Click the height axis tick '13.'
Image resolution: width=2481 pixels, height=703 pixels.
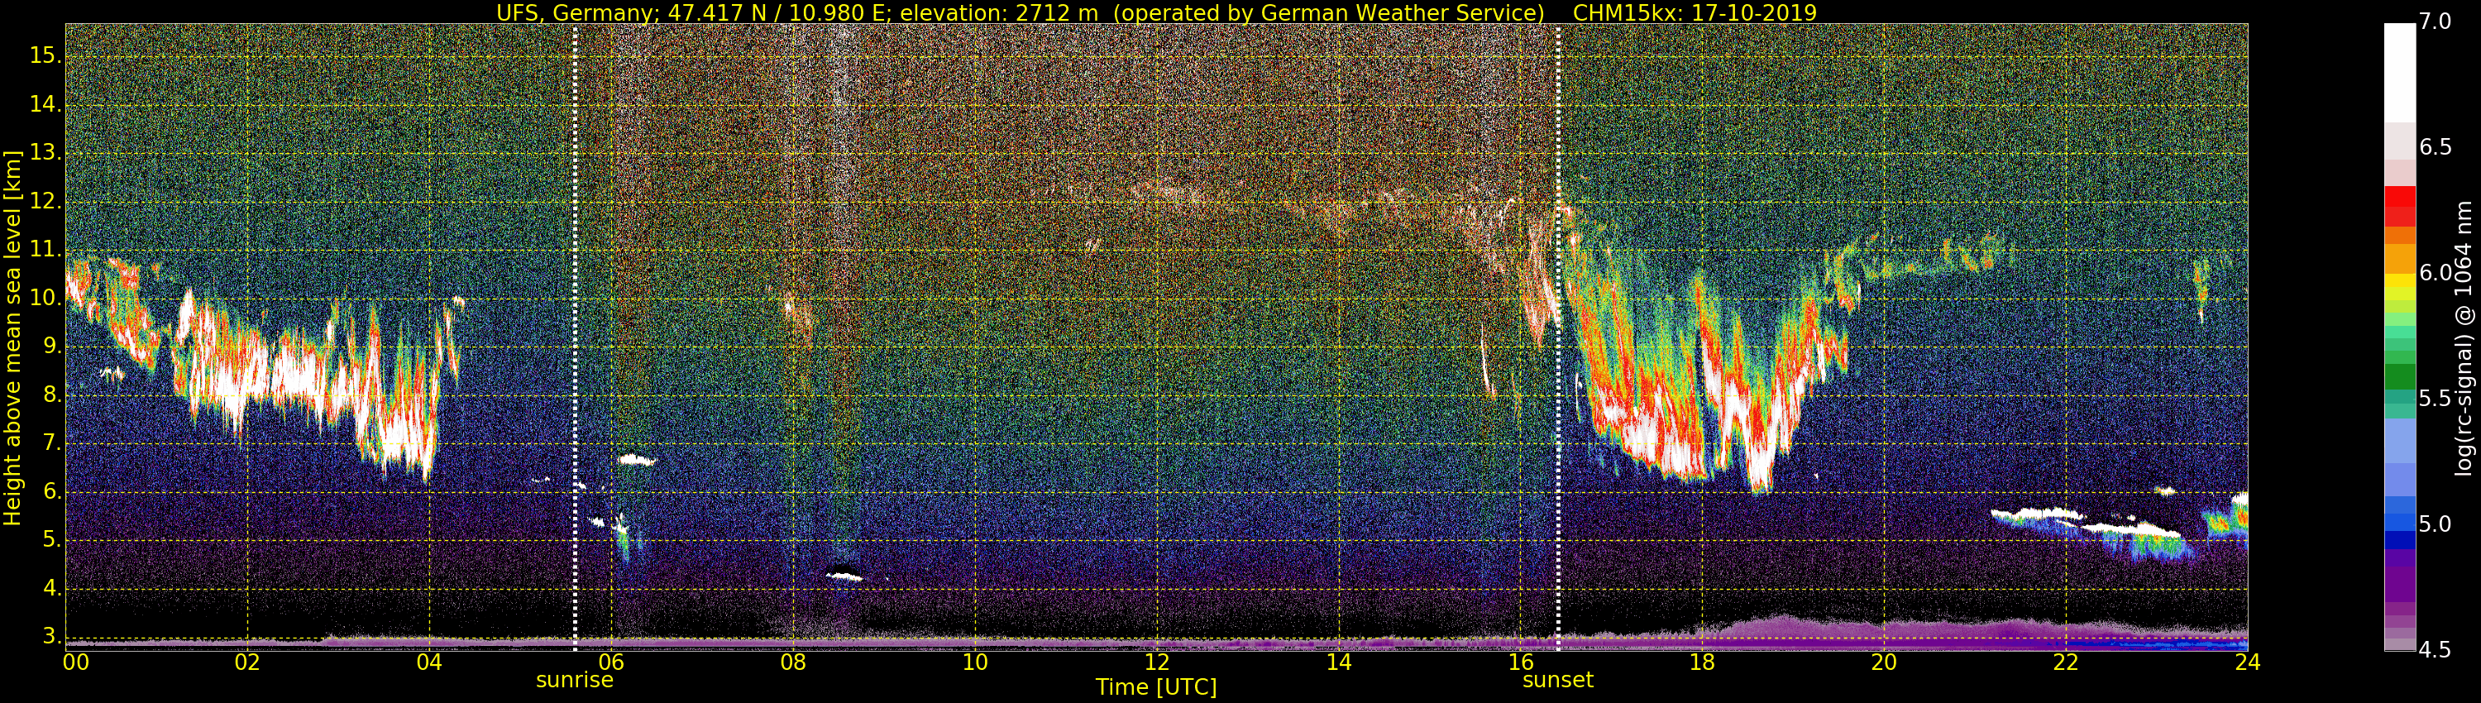(x=45, y=153)
